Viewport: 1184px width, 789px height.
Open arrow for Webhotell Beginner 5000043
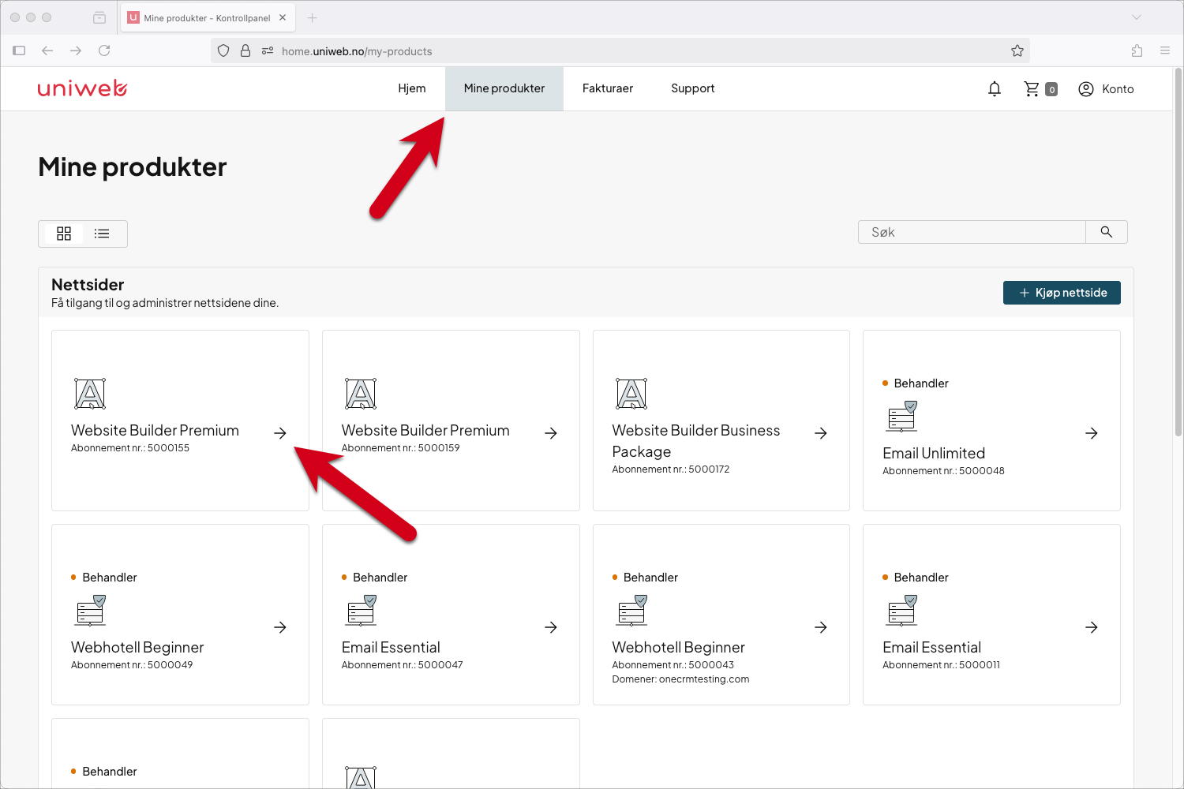pyautogui.click(x=821, y=627)
